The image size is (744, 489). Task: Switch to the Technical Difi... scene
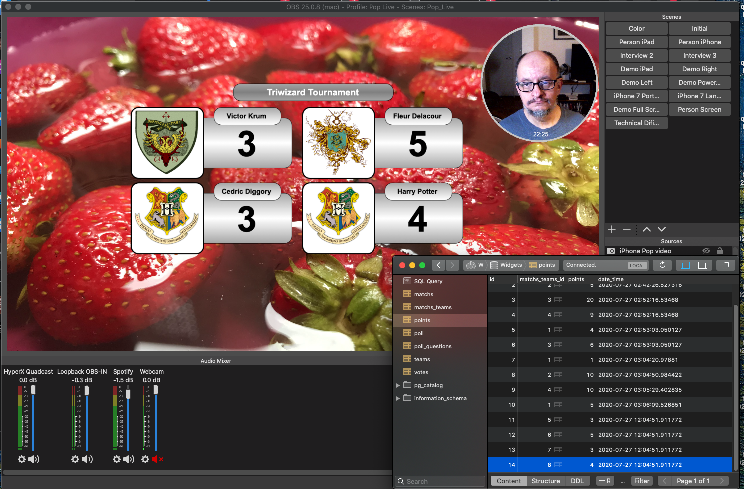(x=637, y=123)
